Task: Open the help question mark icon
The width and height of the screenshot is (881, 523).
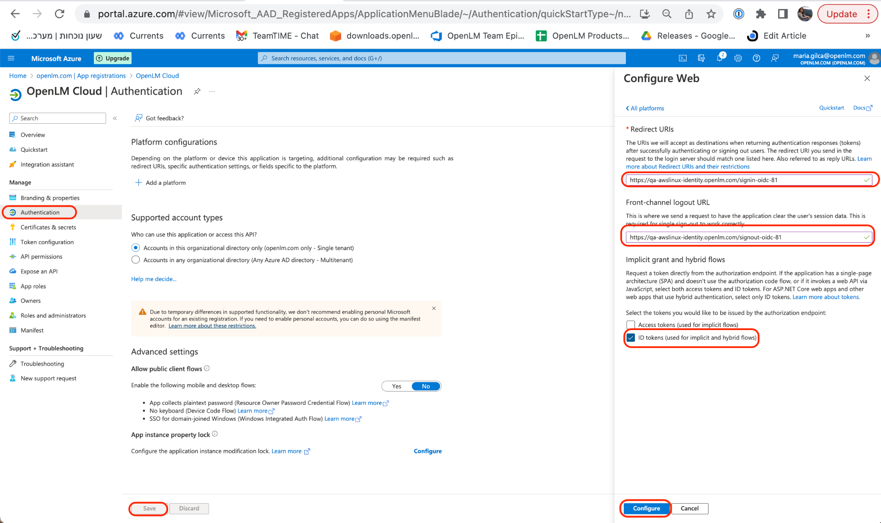Action: point(756,58)
